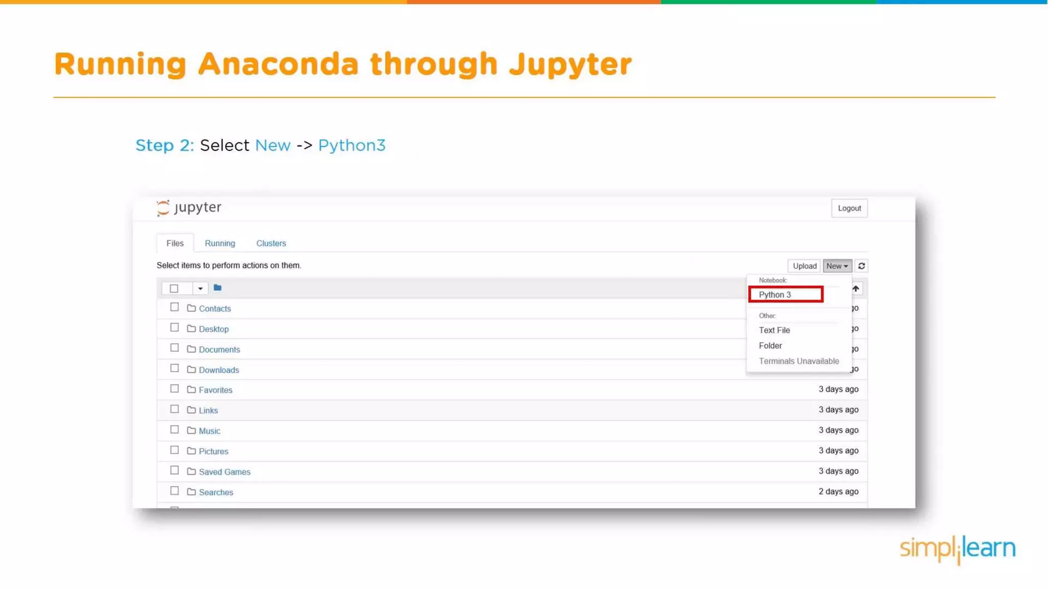This screenshot has width=1048, height=589.
Task: Check the Desktop row checkbox
Action: [174, 328]
